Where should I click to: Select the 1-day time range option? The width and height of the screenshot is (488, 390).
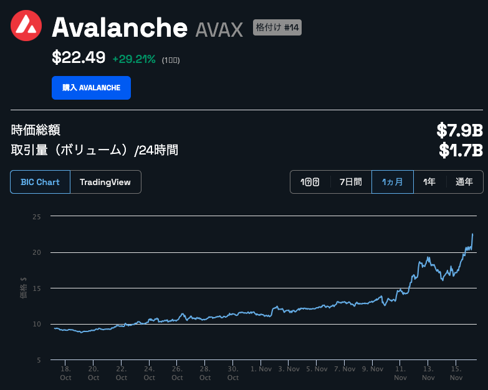pos(310,182)
